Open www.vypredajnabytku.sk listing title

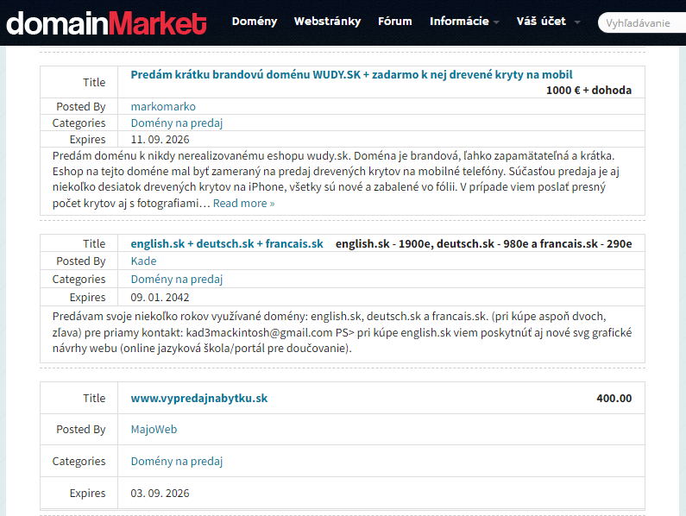199,399
